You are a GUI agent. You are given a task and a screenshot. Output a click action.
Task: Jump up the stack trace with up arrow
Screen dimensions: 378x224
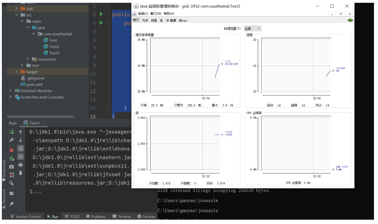20,132
